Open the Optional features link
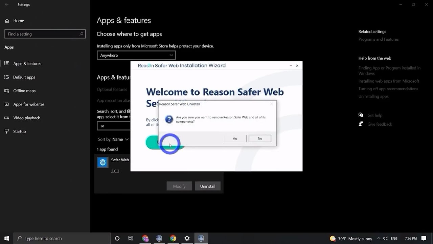Screen dimensions: 433x244 112,89
